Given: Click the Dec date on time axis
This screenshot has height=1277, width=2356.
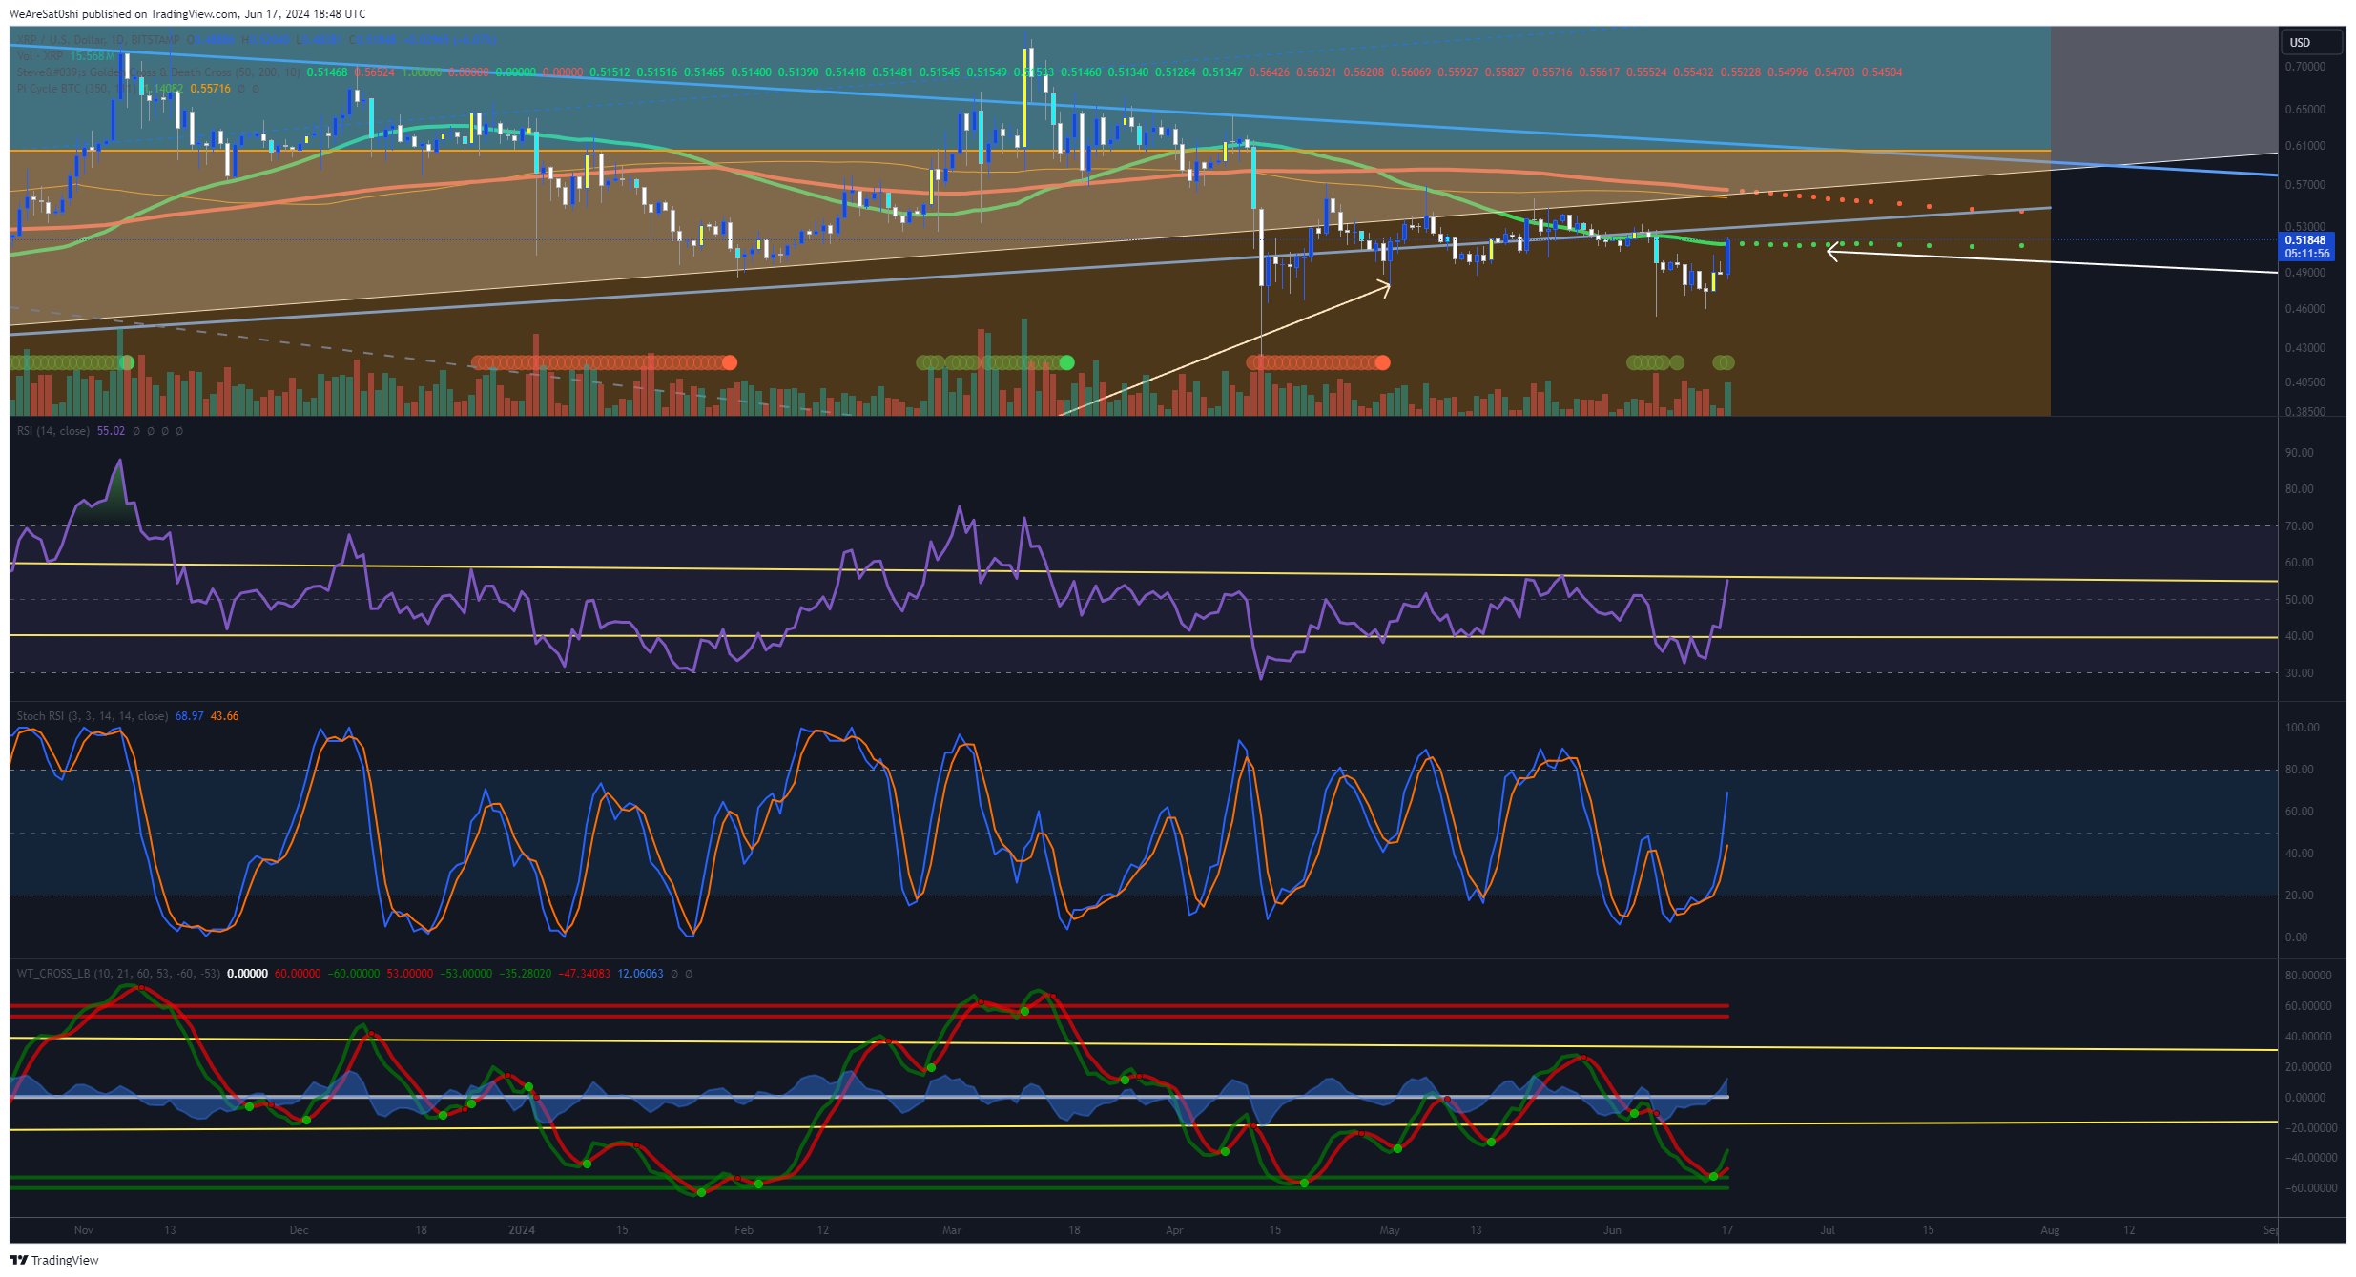Looking at the screenshot, I should [x=300, y=1230].
